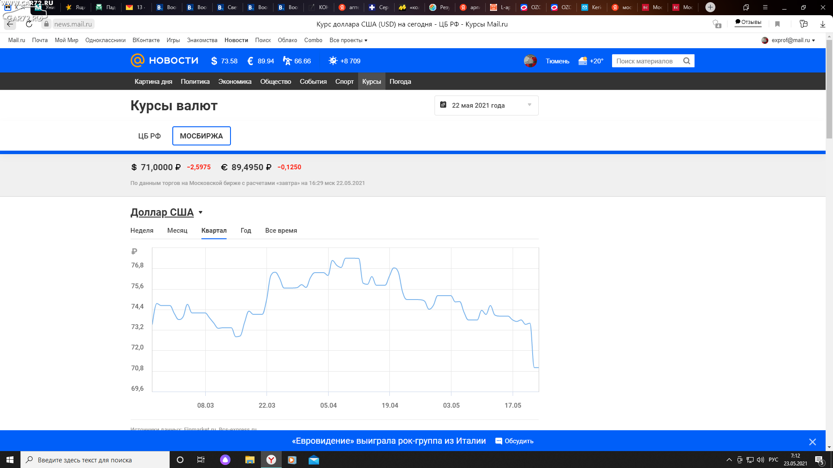Click Eurovision news headline link
Image resolution: width=833 pixels, height=468 pixels.
click(x=389, y=441)
